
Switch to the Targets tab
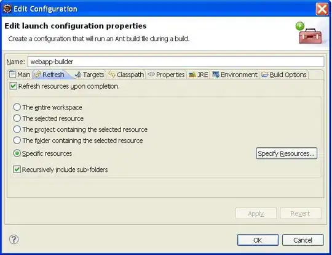[89, 75]
